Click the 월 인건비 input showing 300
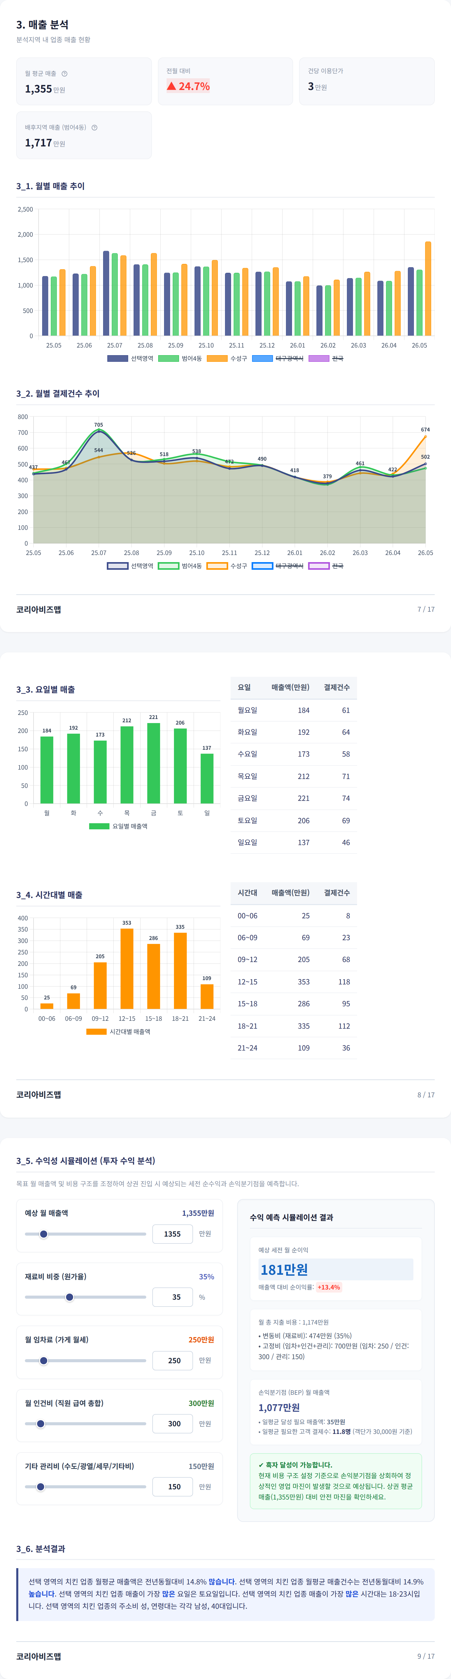The image size is (451, 1679). tap(172, 1423)
